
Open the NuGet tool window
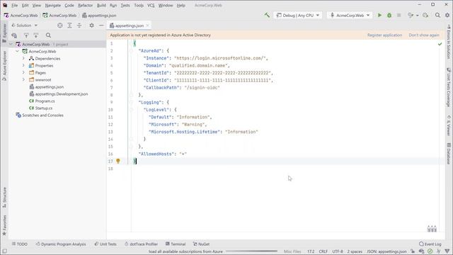point(201,244)
